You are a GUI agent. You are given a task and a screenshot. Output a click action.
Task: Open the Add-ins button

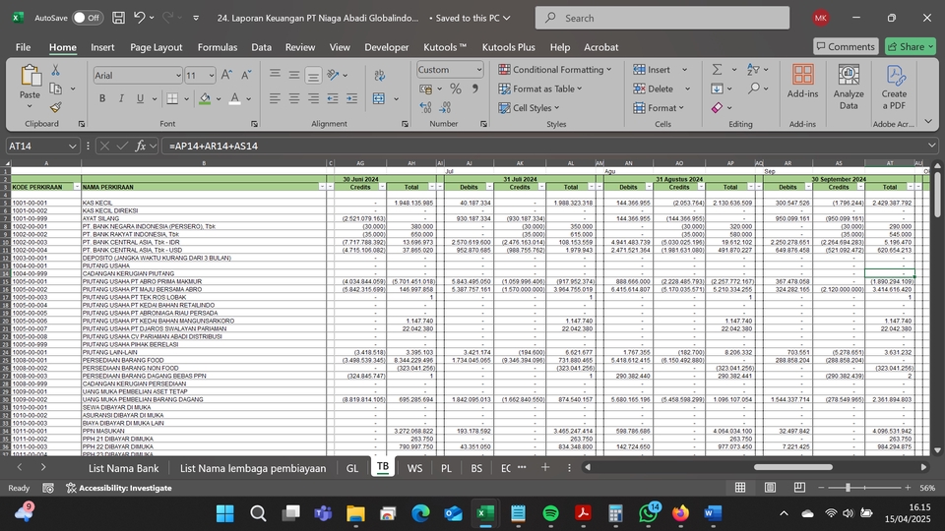(802, 82)
